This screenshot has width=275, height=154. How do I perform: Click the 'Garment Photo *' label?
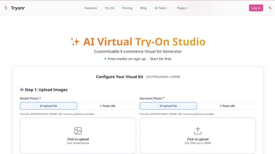[x=152, y=98]
